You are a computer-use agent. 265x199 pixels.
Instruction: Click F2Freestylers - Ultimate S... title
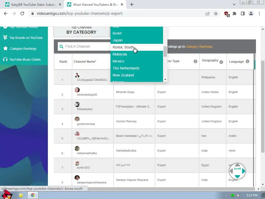point(134,106)
